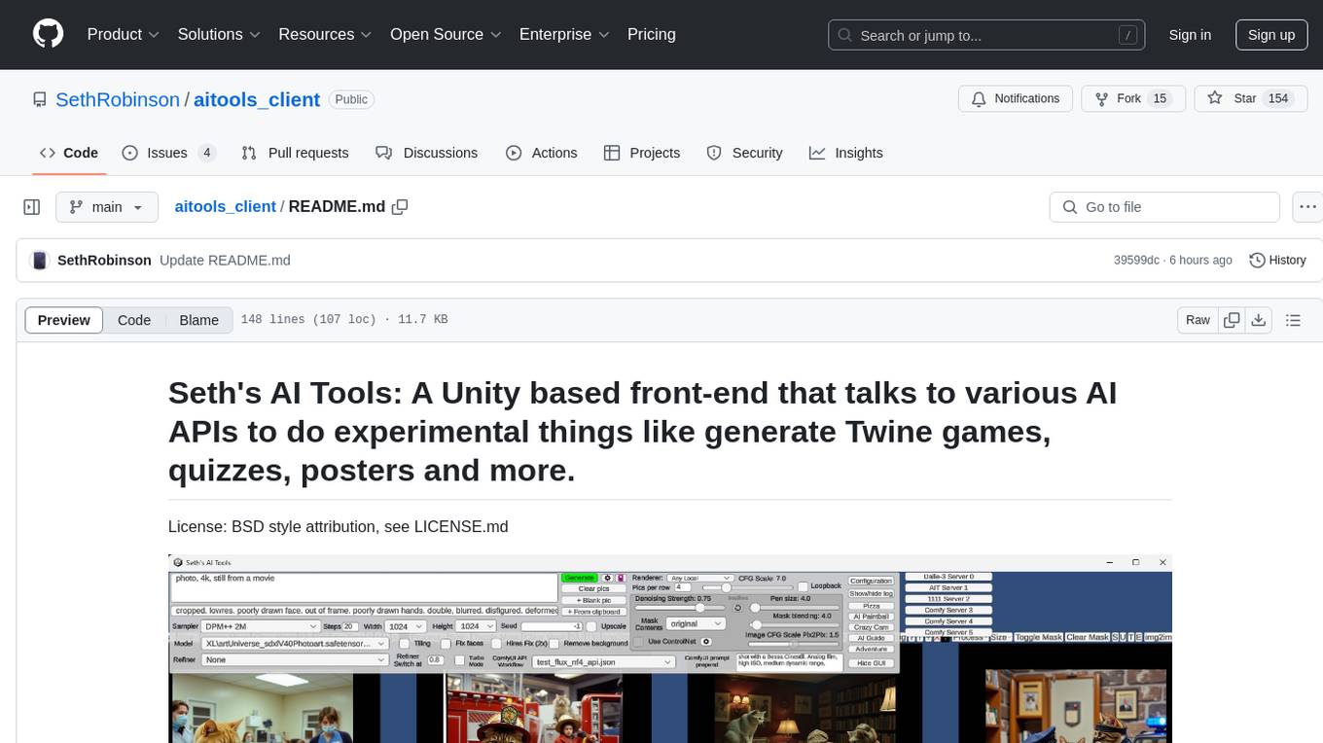Open the Discussions tab
This screenshot has height=743, width=1323.
click(x=427, y=153)
